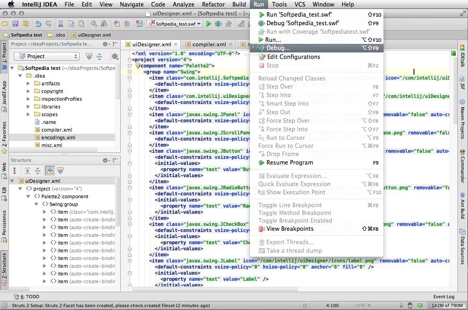
Task: Open Project Structure wrench icon
Action: point(241,24)
